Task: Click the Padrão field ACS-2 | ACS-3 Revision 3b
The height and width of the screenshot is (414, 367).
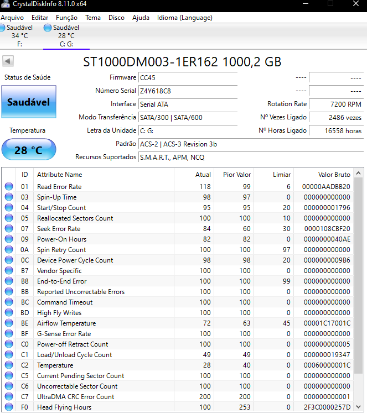Action: tap(251, 144)
